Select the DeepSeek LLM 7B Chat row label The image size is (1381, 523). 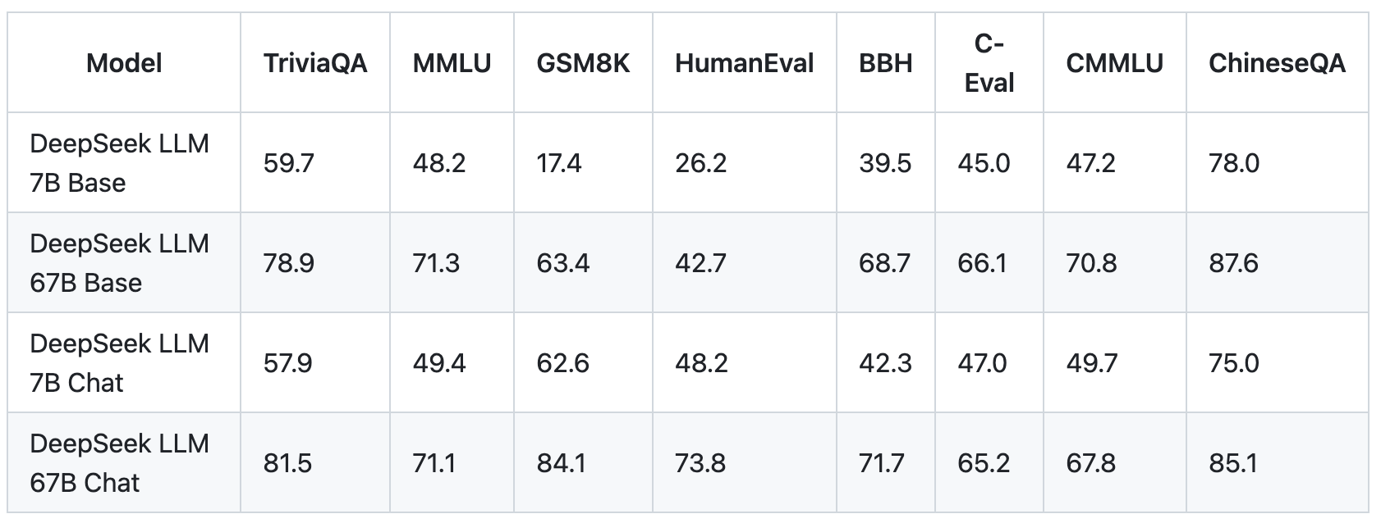coord(119,363)
